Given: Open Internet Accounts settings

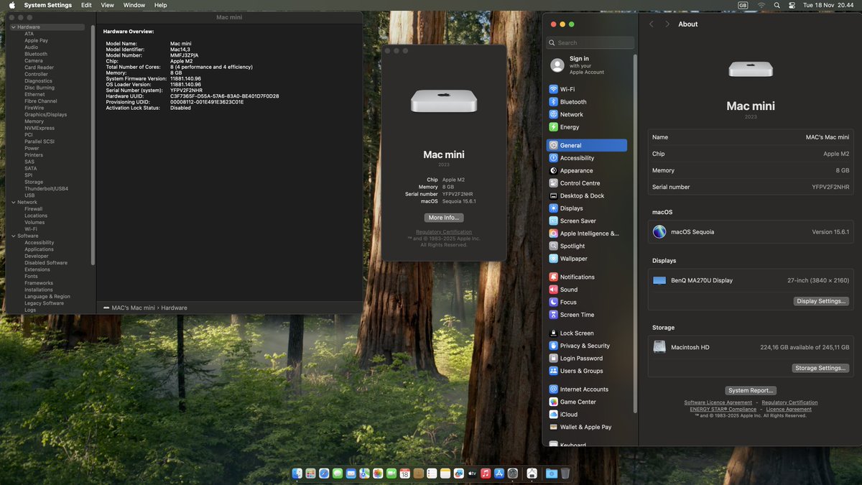Looking at the screenshot, I should pyautogui.click(x=587, y=389).
